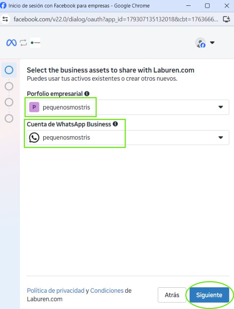The height and width of the screenshot is (309, 234).
Task: Select the fourth step circle in sidebar
Action: [9, 118]
